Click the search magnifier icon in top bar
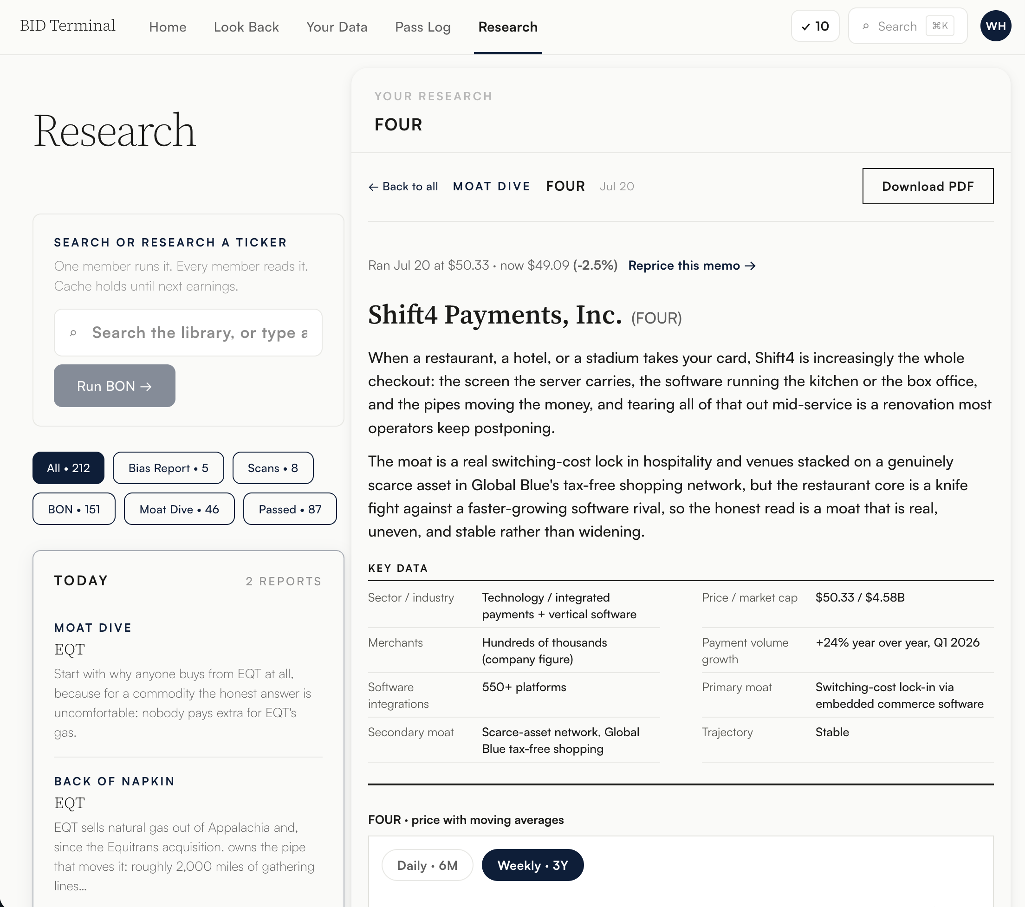The image size is (1025, 907). coord(865,26)
